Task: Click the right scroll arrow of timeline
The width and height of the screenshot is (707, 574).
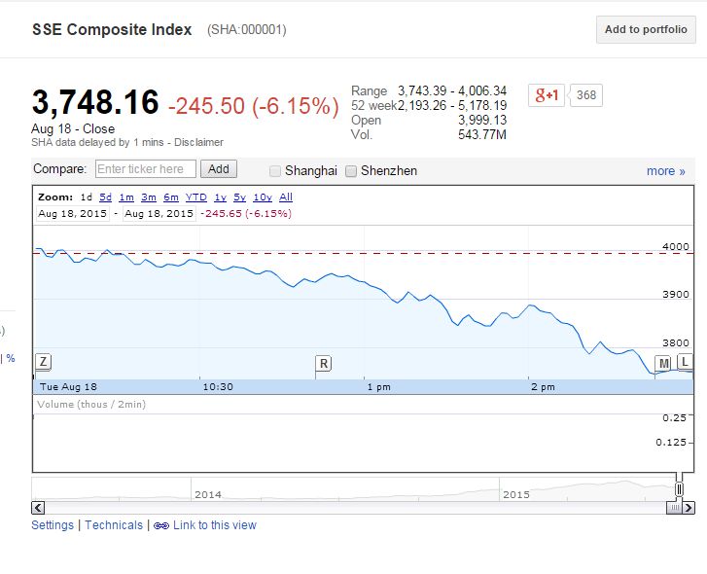Action: click(x=688, y=507)
